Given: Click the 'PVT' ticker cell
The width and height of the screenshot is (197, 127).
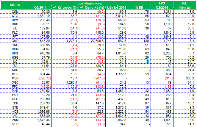Looking at the screenshot, I should [15, 95].
